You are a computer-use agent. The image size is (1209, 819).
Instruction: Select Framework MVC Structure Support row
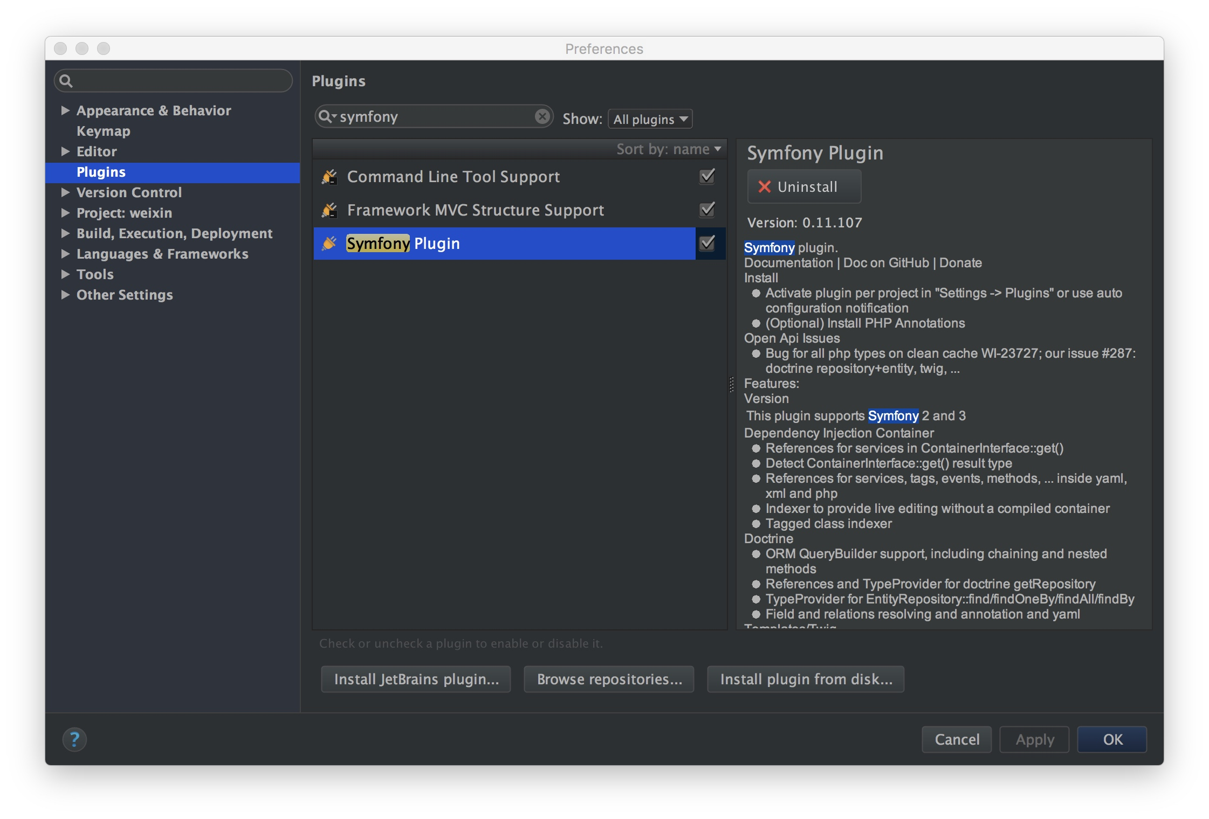pos(519,210)
